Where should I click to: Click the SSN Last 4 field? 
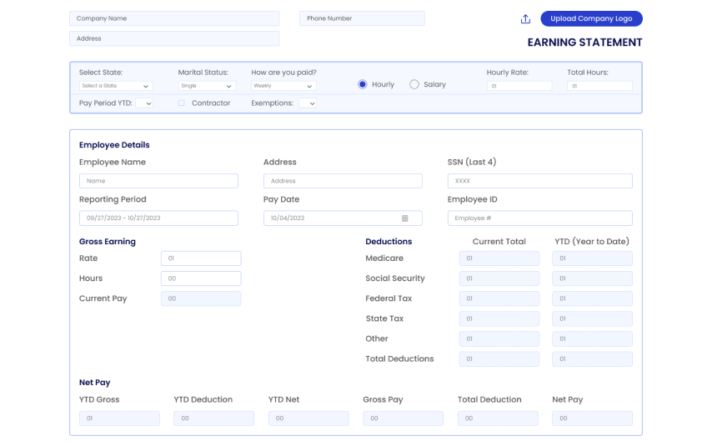(540, 181)
